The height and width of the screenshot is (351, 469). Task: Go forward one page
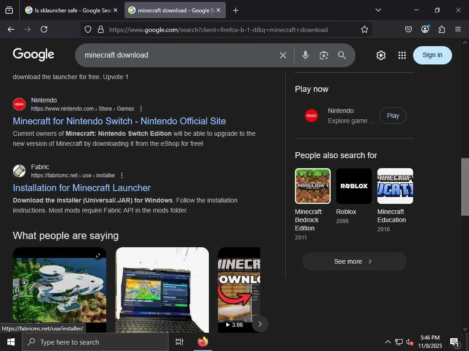pyautogui.click(x=27, y=29)
